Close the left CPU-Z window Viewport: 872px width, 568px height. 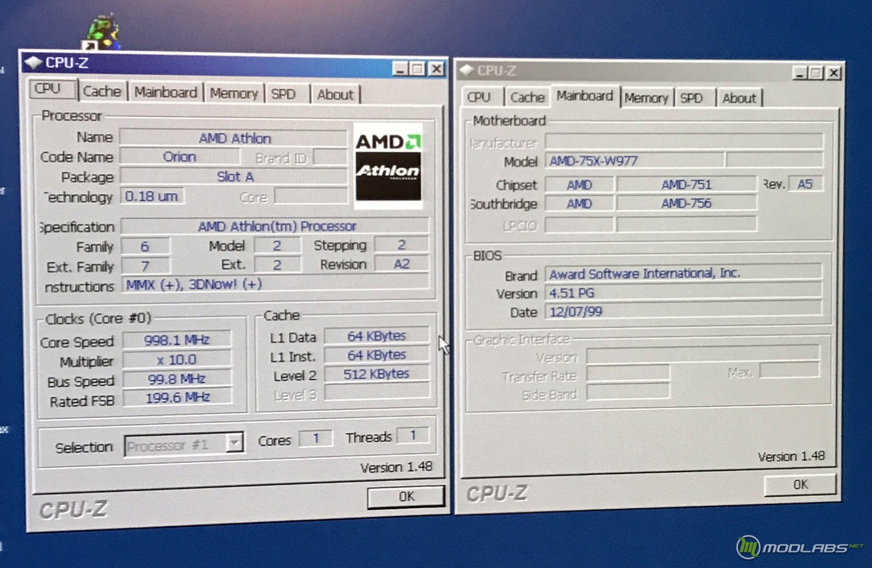[x=437, y=69]
